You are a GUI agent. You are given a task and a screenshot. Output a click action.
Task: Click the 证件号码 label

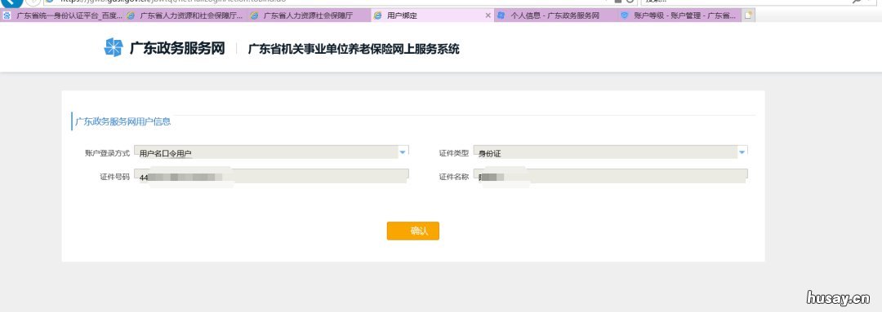(114, 177)
